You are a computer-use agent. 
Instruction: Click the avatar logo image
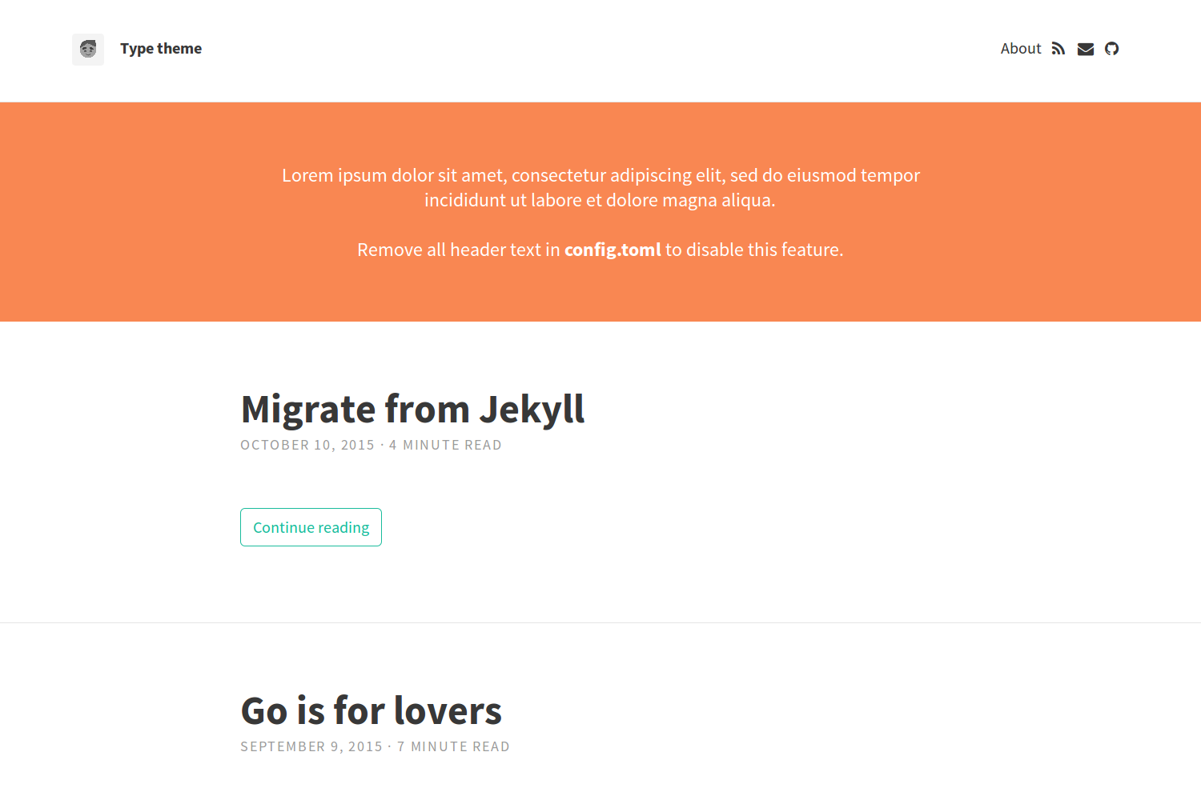coord(88,50)
